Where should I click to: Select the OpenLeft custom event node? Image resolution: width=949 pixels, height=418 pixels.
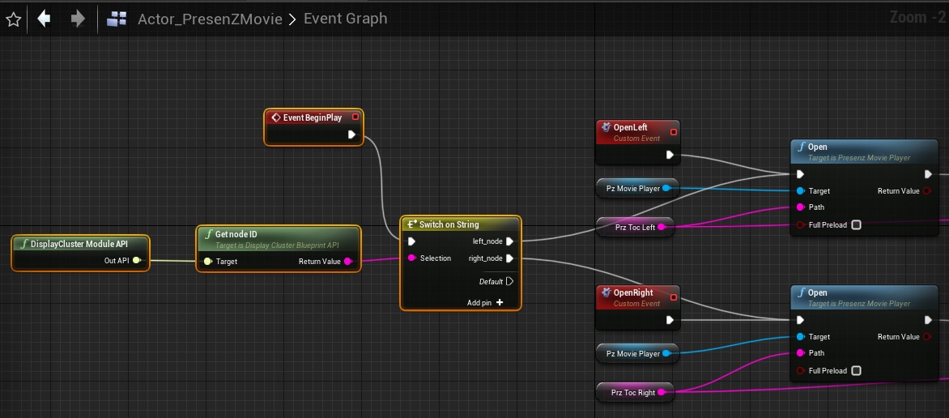pyautogui.click(x=637, y=142)
